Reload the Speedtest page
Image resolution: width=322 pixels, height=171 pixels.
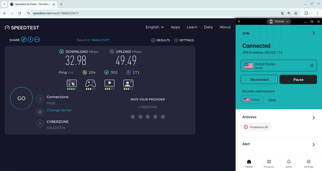click(20, 13)
